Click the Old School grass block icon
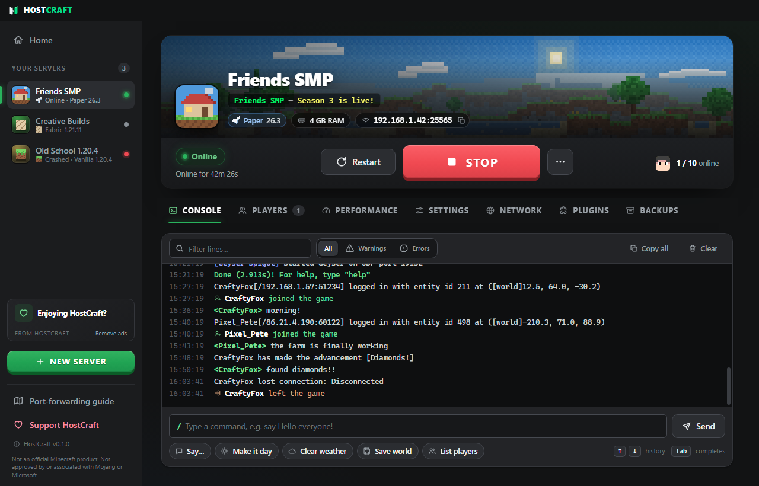This screenshot has height=486, width=759. [x=21, y=154]
